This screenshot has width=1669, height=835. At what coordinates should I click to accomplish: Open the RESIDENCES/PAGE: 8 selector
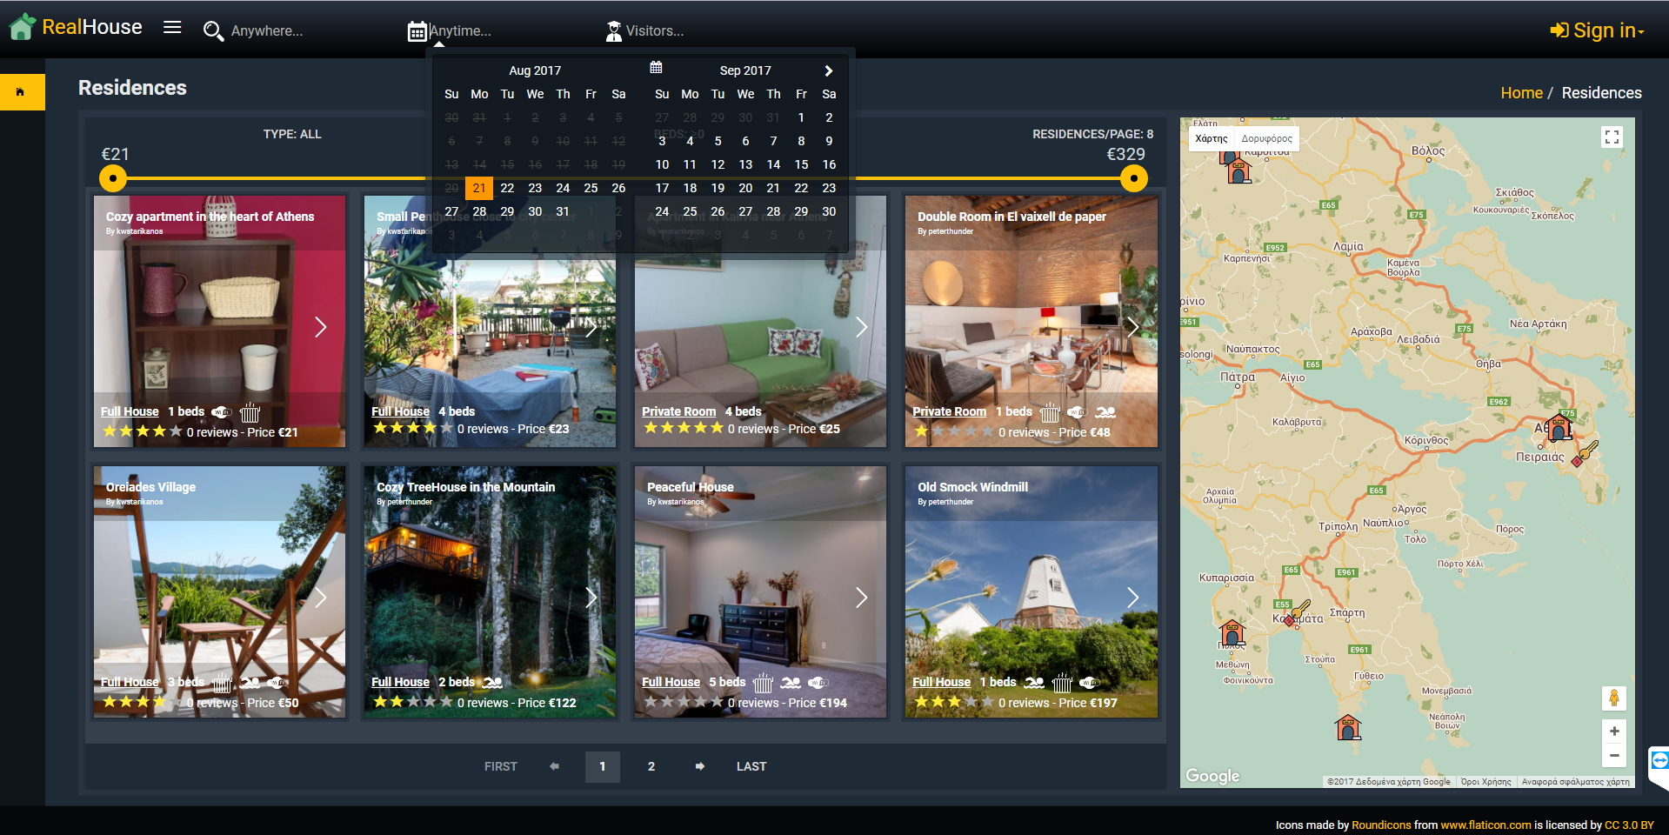click(x=1092, y=134)
